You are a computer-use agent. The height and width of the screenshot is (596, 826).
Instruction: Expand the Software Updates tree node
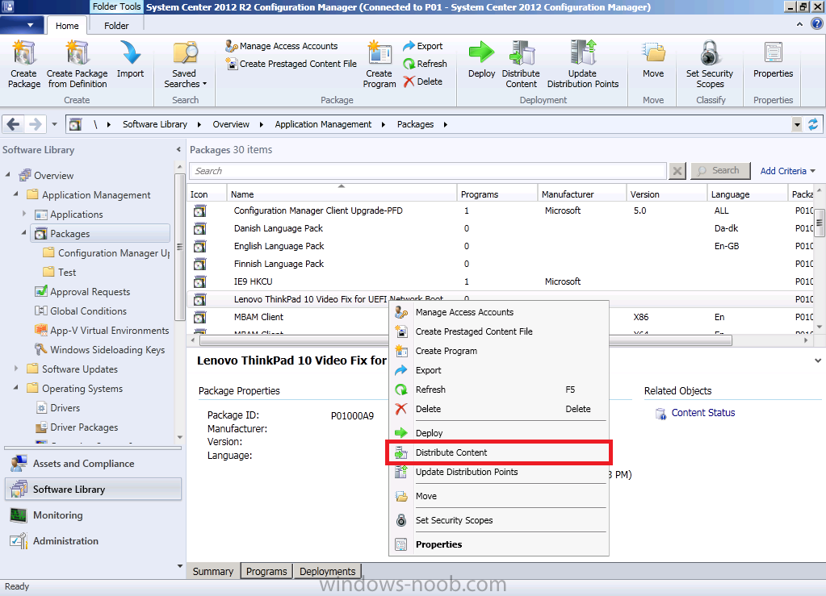16,369
